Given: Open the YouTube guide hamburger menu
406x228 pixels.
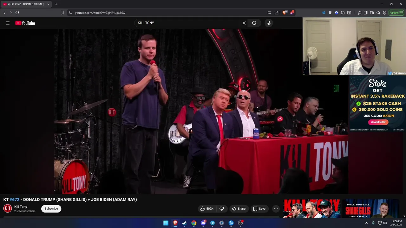Looking at the screenshot, I should click(x=8, y=23).
